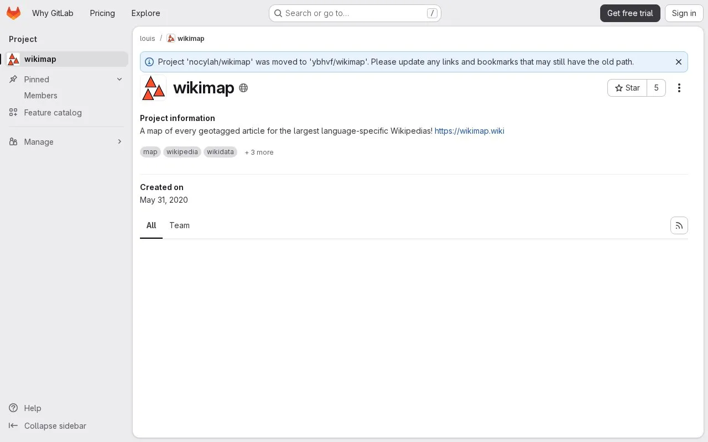Click the Manage users icon

(13, 142)
